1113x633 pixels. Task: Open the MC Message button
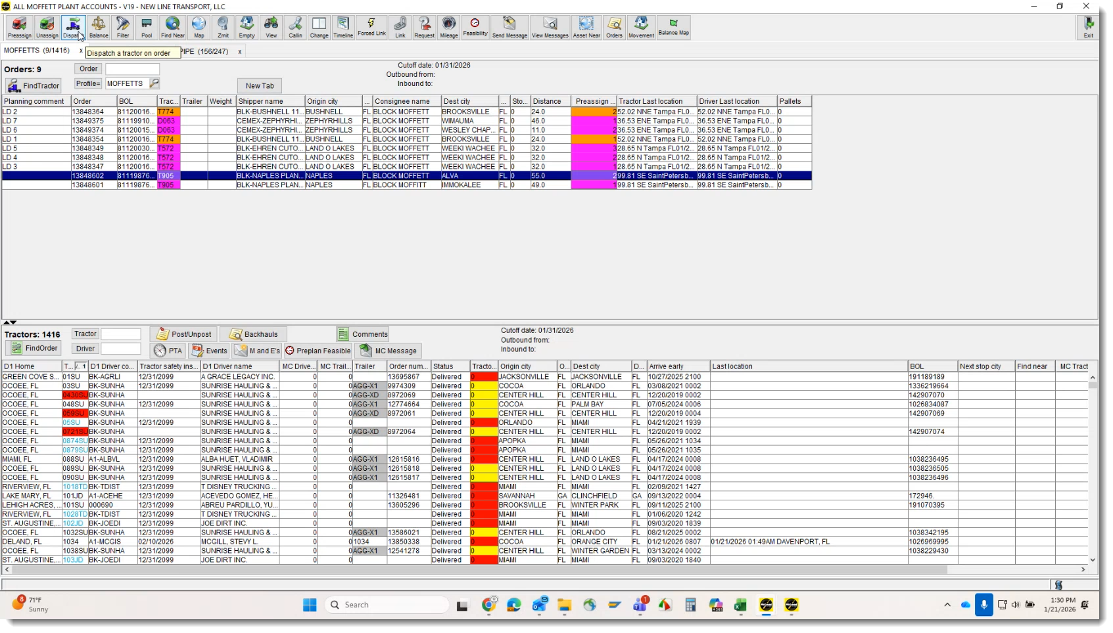(x=389, y=351)
